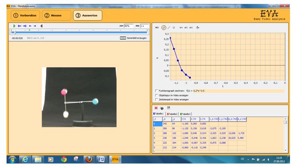Open Windows Start menu
297x167 pixels.
click(x=12, y=160)
